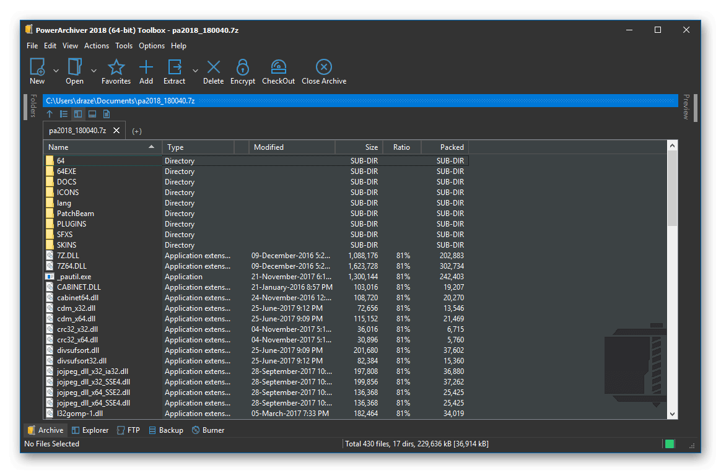This screenshot has height=473, width=721.
Task: Select the _pautil.exe application icon
Action: click(50, 277)
